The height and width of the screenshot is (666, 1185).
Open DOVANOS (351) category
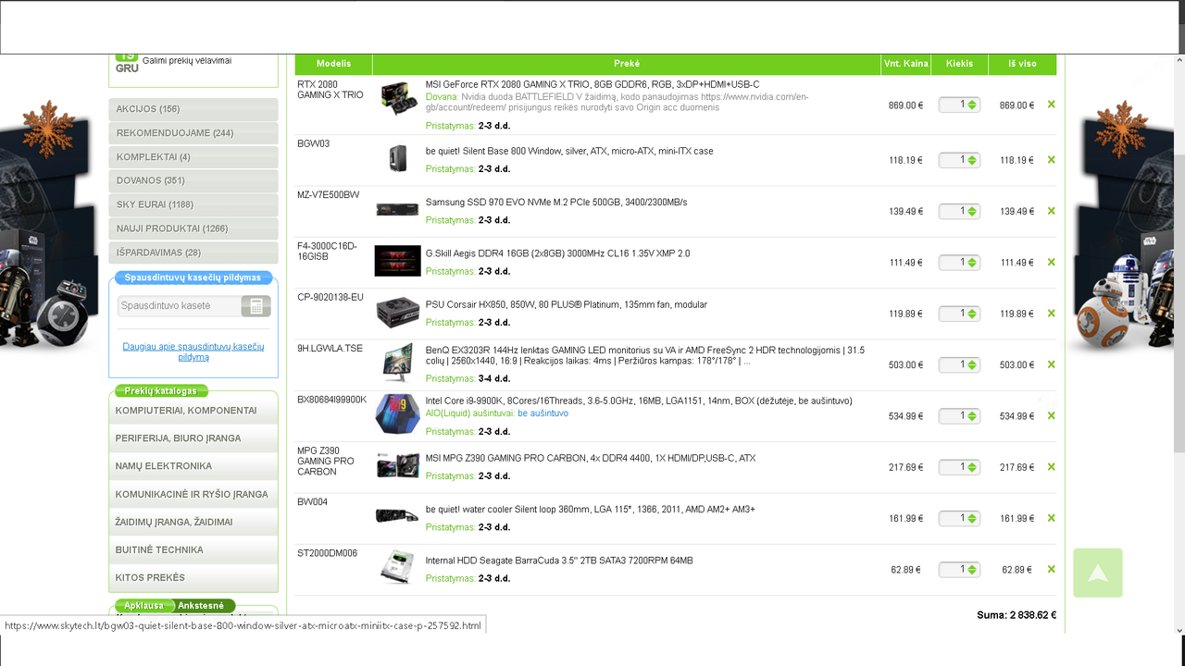tap(193, 181)
